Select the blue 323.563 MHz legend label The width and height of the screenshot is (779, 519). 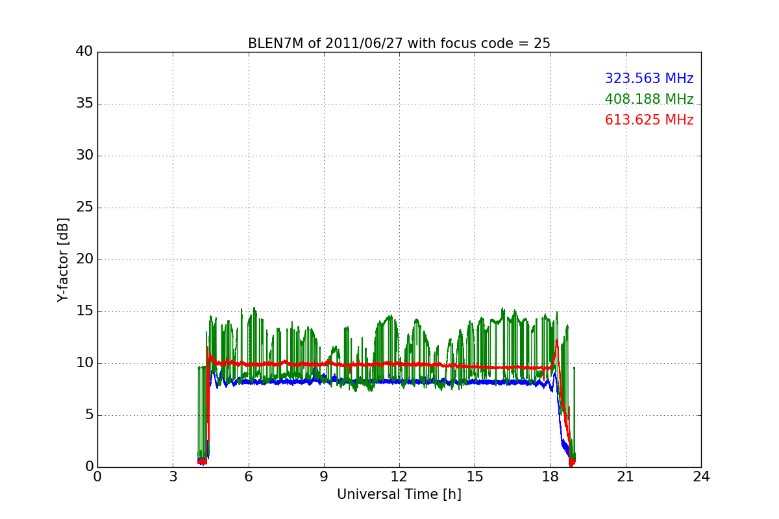[x=649, y=78]
